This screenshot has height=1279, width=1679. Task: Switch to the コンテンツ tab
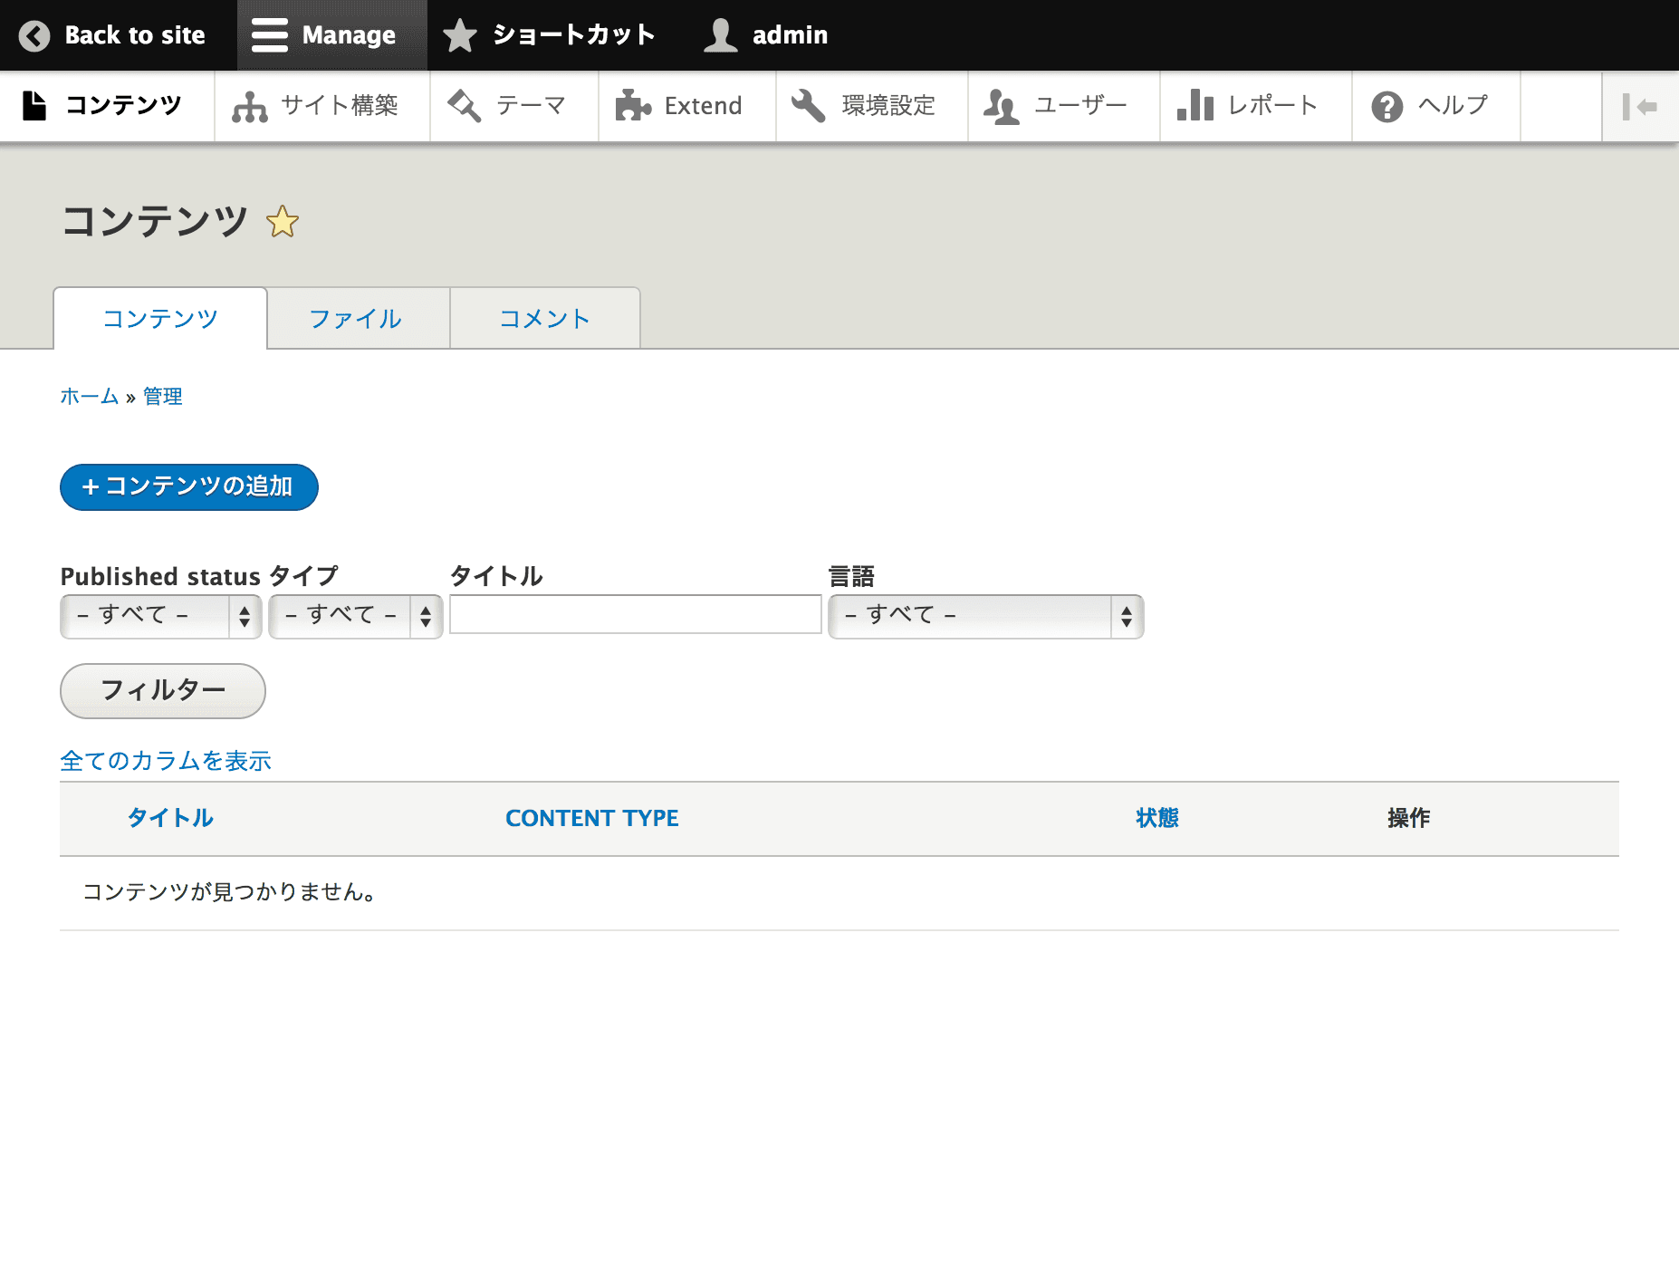tap(160, 319)
